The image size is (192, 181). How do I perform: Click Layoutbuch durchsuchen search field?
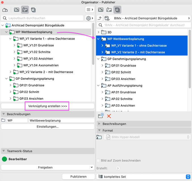pyautogui.click(x=42, y=18)
